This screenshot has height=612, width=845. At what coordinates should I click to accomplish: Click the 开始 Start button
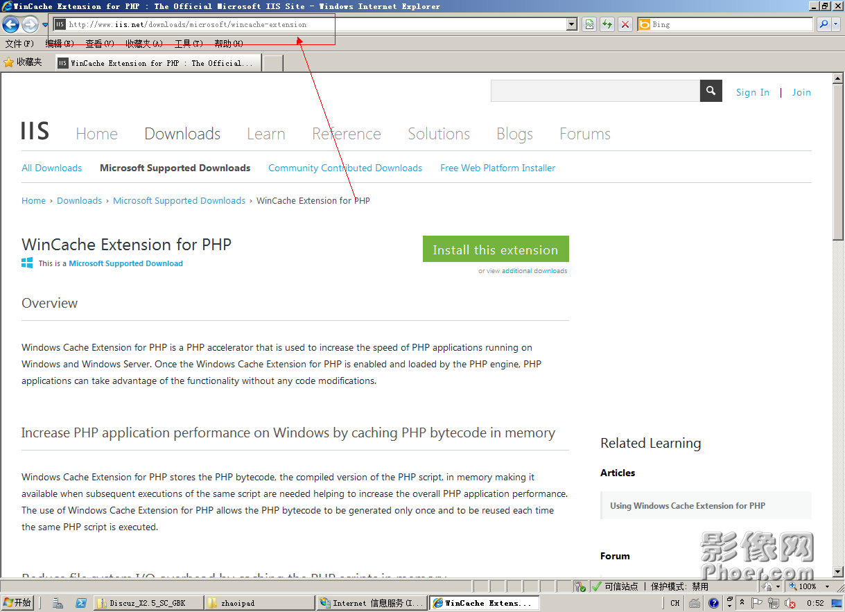pos(17,603)
